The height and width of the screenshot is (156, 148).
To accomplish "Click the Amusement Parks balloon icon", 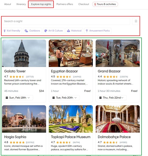I will (87, 31).
